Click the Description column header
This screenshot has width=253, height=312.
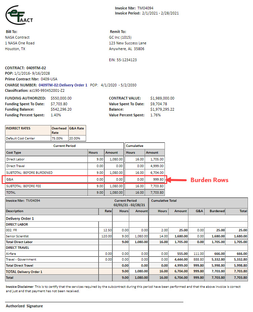click(15, 211)
